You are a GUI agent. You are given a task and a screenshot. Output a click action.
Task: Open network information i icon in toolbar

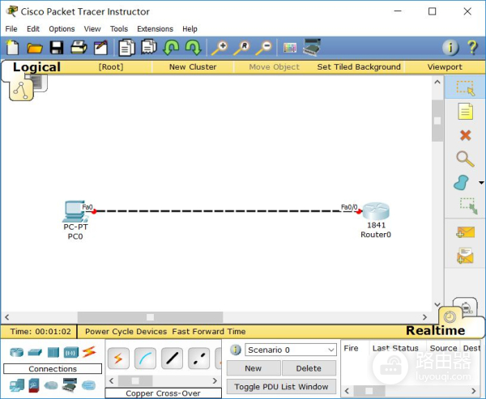coord(450,48)
